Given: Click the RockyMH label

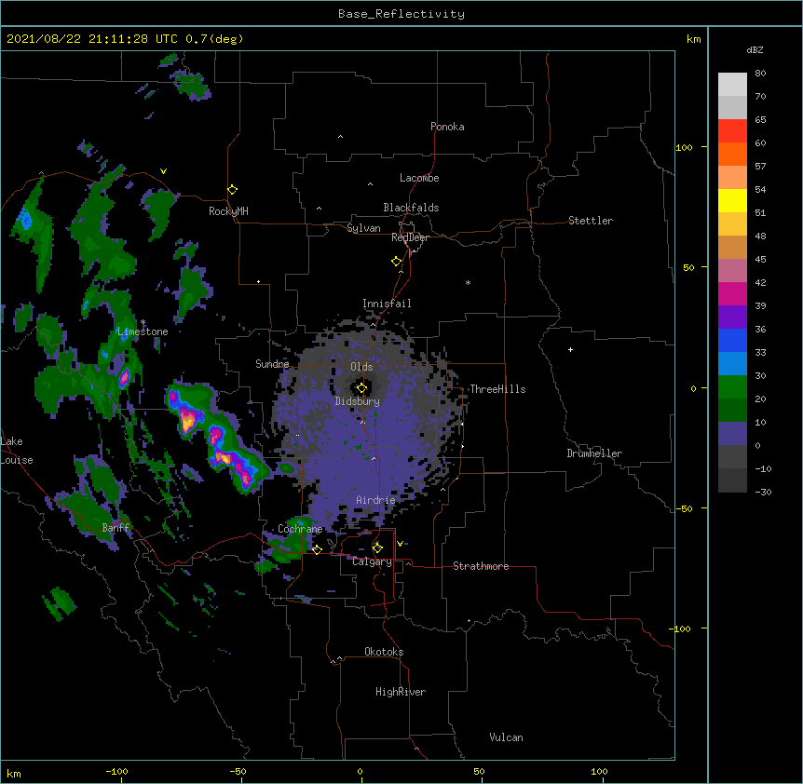Looking at the screenshot, I should 228,211.
